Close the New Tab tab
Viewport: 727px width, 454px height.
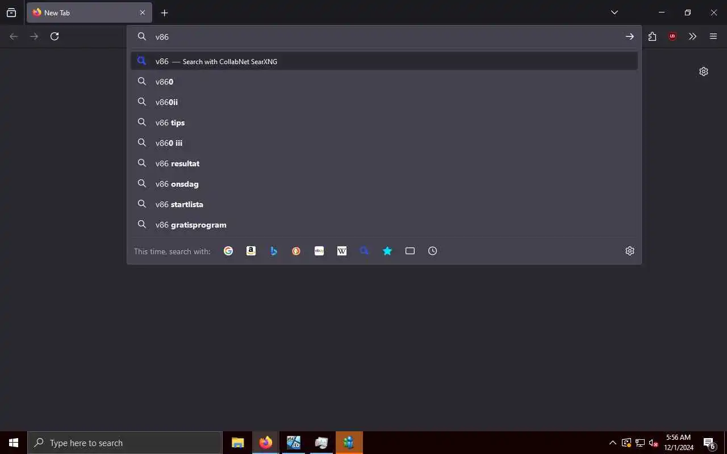(x=143, y=12)
